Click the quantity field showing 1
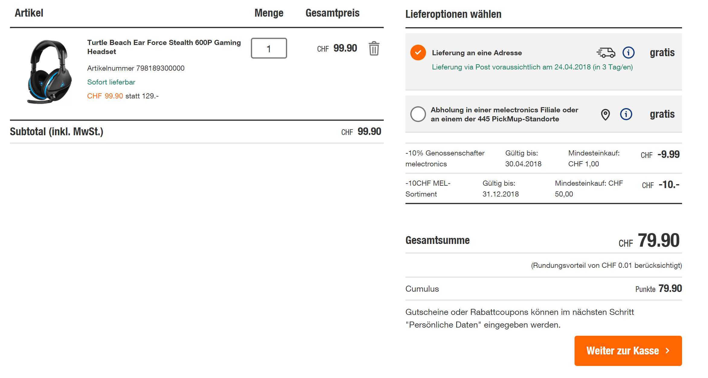This screenshot has height=378, width=708. (269, 48)
